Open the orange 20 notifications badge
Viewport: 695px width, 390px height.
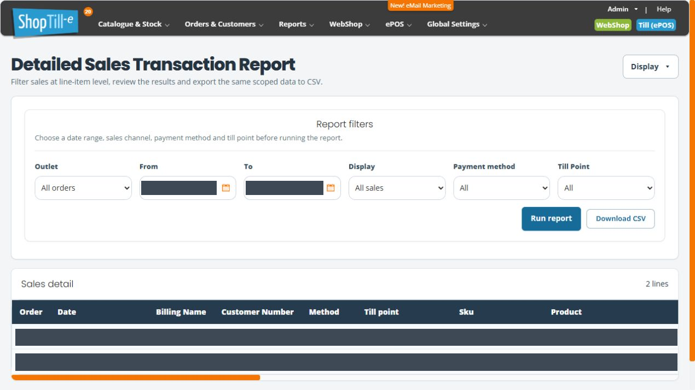[x=88, y=11]
